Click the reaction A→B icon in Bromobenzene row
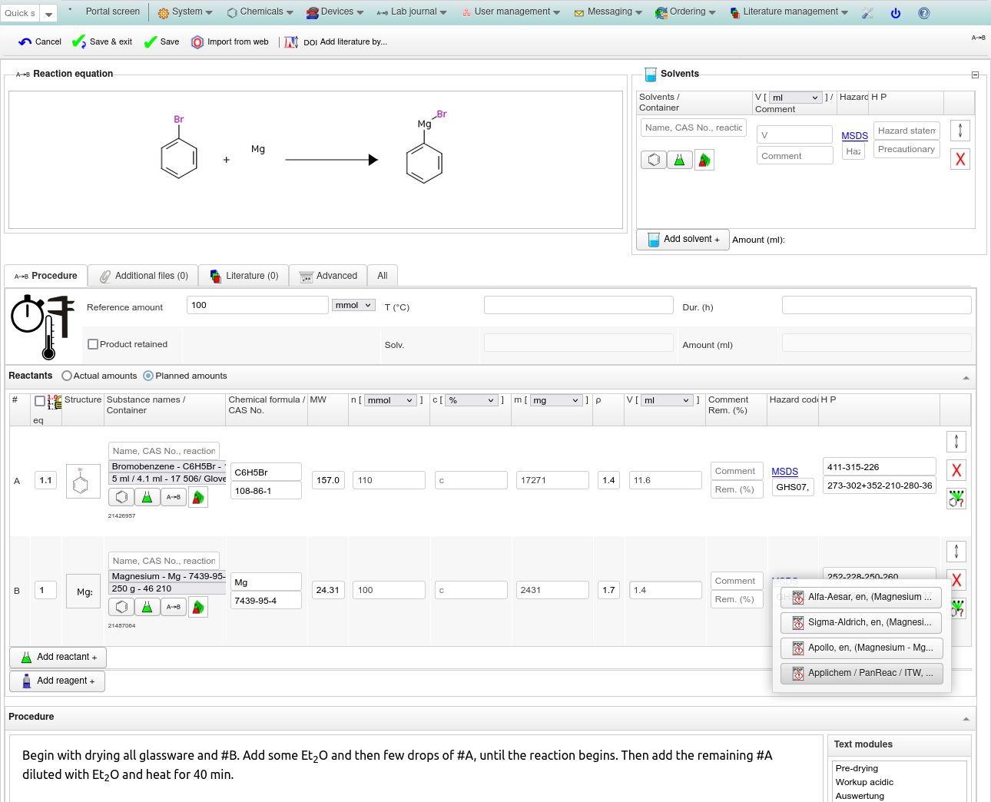The height and width of the screenshot is (802, 991). pos(174,497)
